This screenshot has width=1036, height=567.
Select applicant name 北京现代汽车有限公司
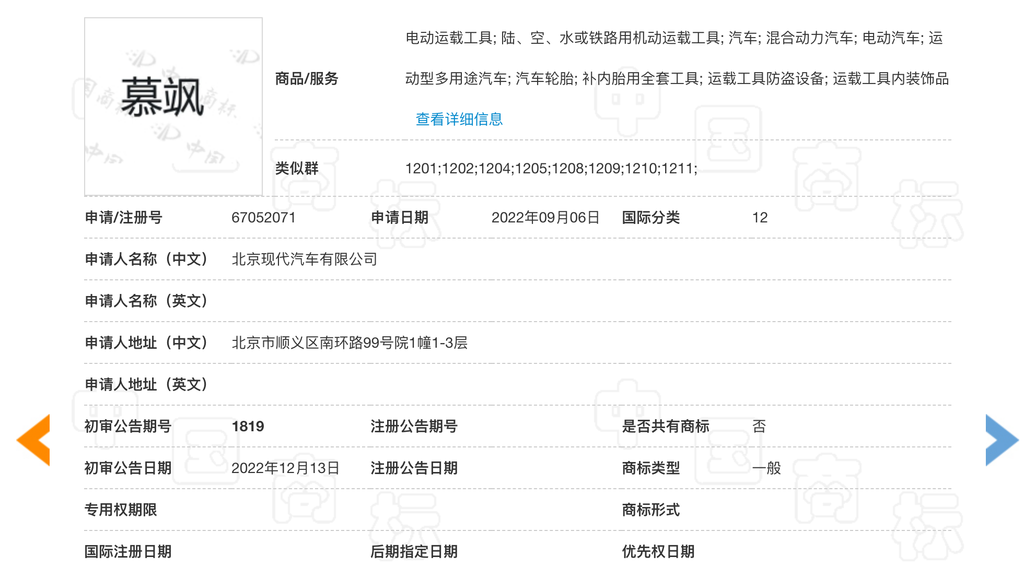coord(305,259)
